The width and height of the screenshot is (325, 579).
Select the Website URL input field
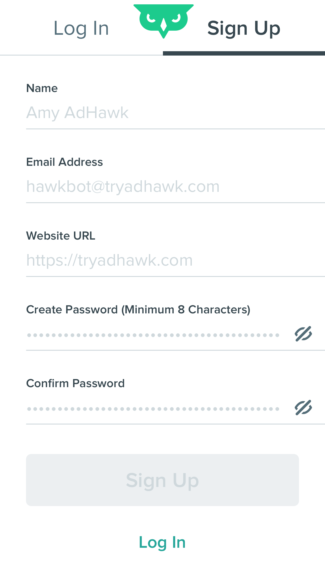pos(175,260)
